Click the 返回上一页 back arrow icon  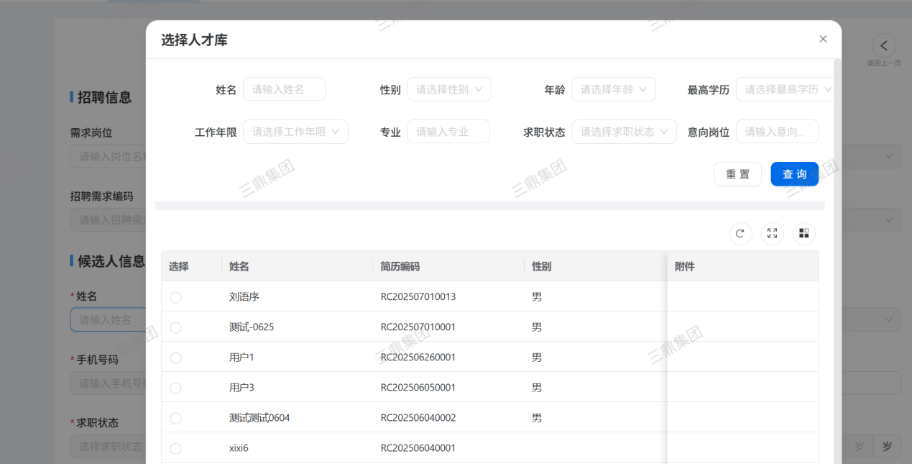click(883, 46)
